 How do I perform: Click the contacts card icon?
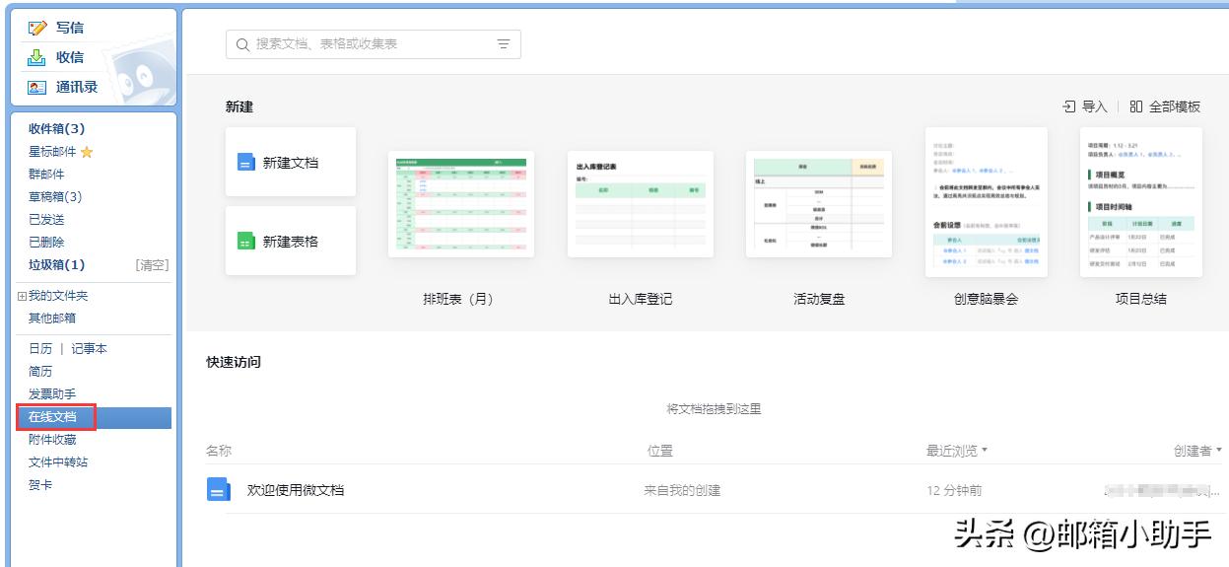[x=37, y=87]
